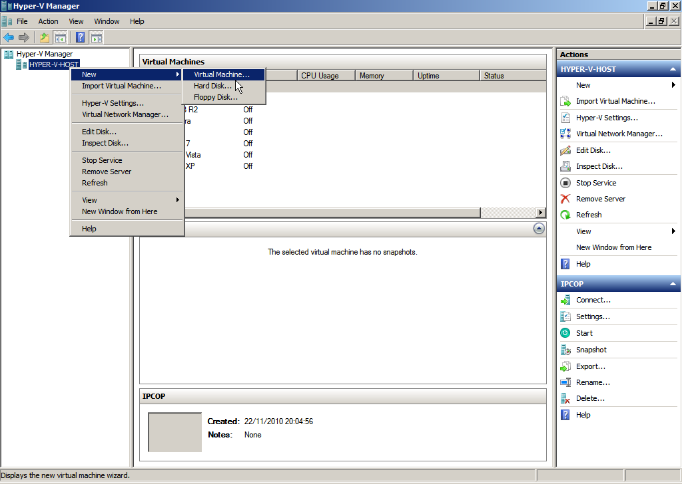Click the Back arrow toolbar icon
This screenshot has width=682, height=484.
(9, 37)
